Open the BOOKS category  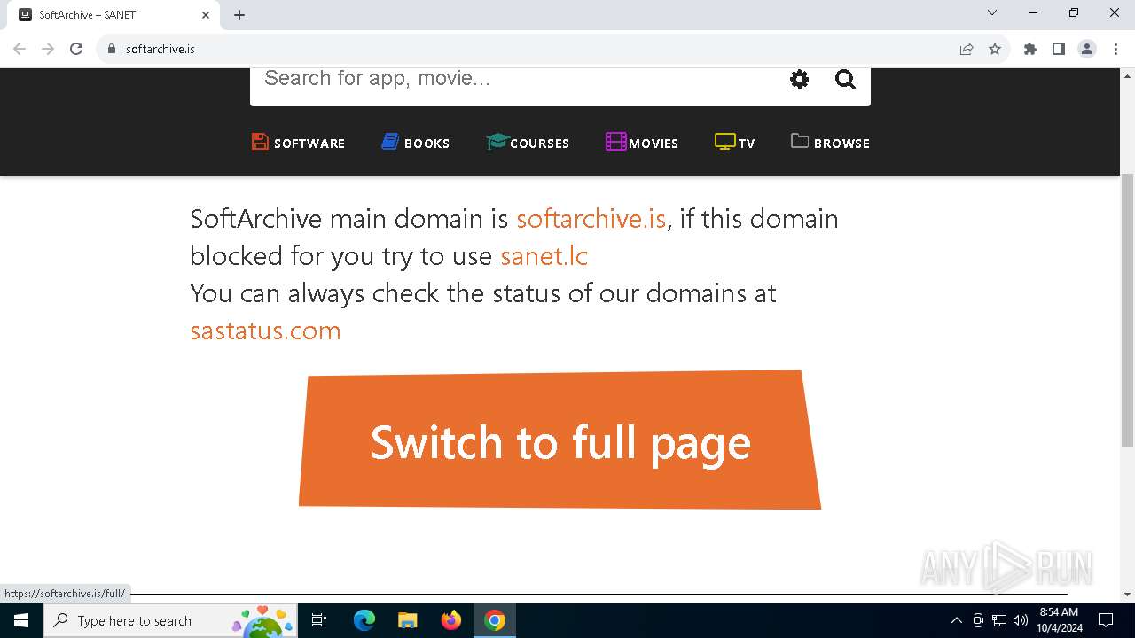[416, 143]
